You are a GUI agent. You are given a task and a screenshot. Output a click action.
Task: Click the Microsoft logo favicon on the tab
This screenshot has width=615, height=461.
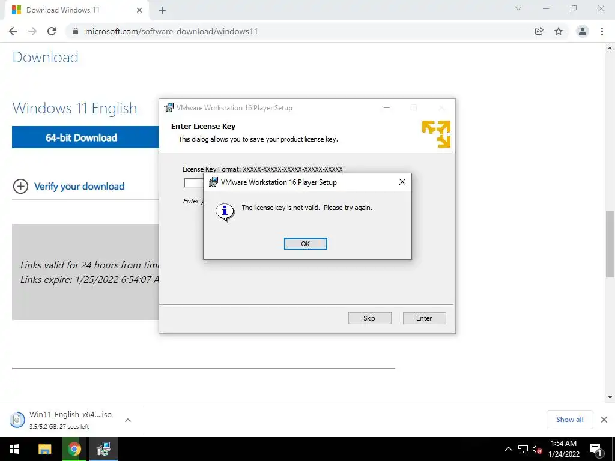point(16,10)
